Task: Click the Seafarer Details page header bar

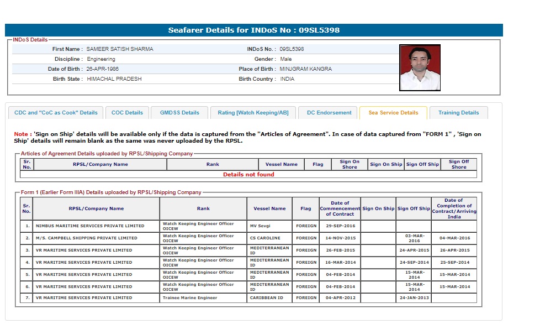Action: click(x=254, y=30)
